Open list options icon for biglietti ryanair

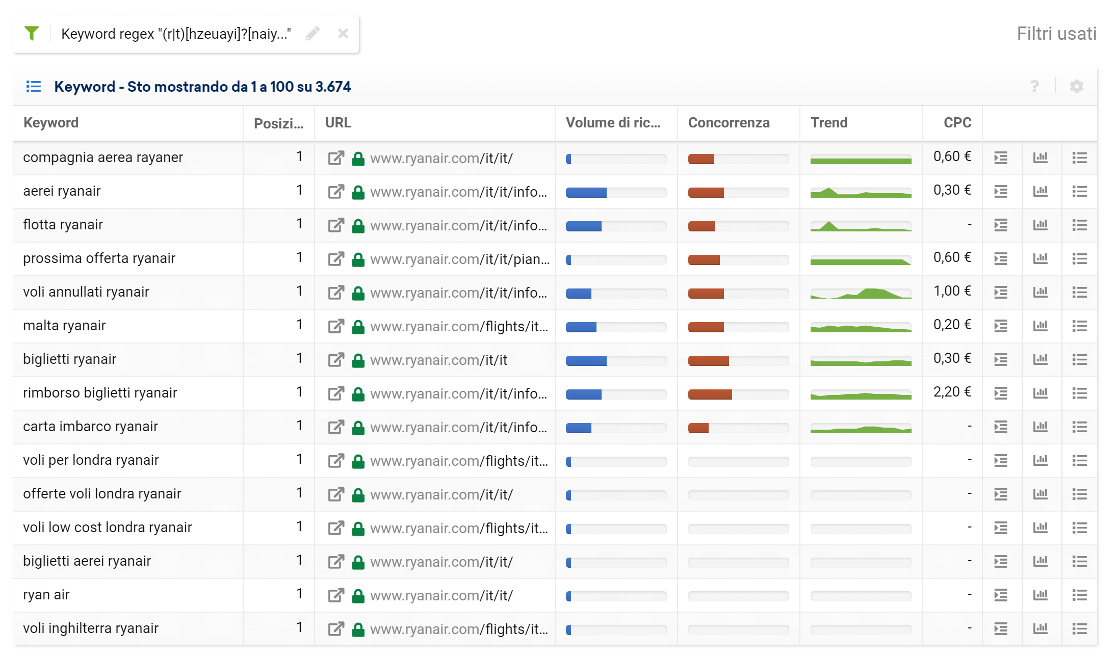(x=1080, y=360)
